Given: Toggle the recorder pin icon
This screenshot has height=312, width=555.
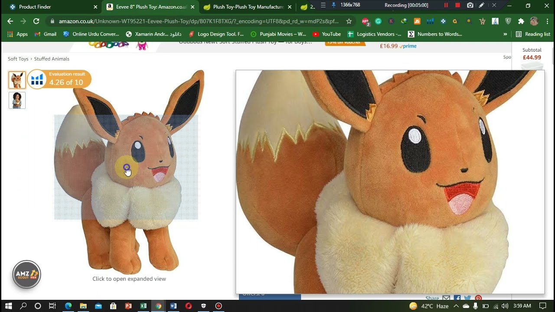Looking at the screenshot, I should point(333,5).
